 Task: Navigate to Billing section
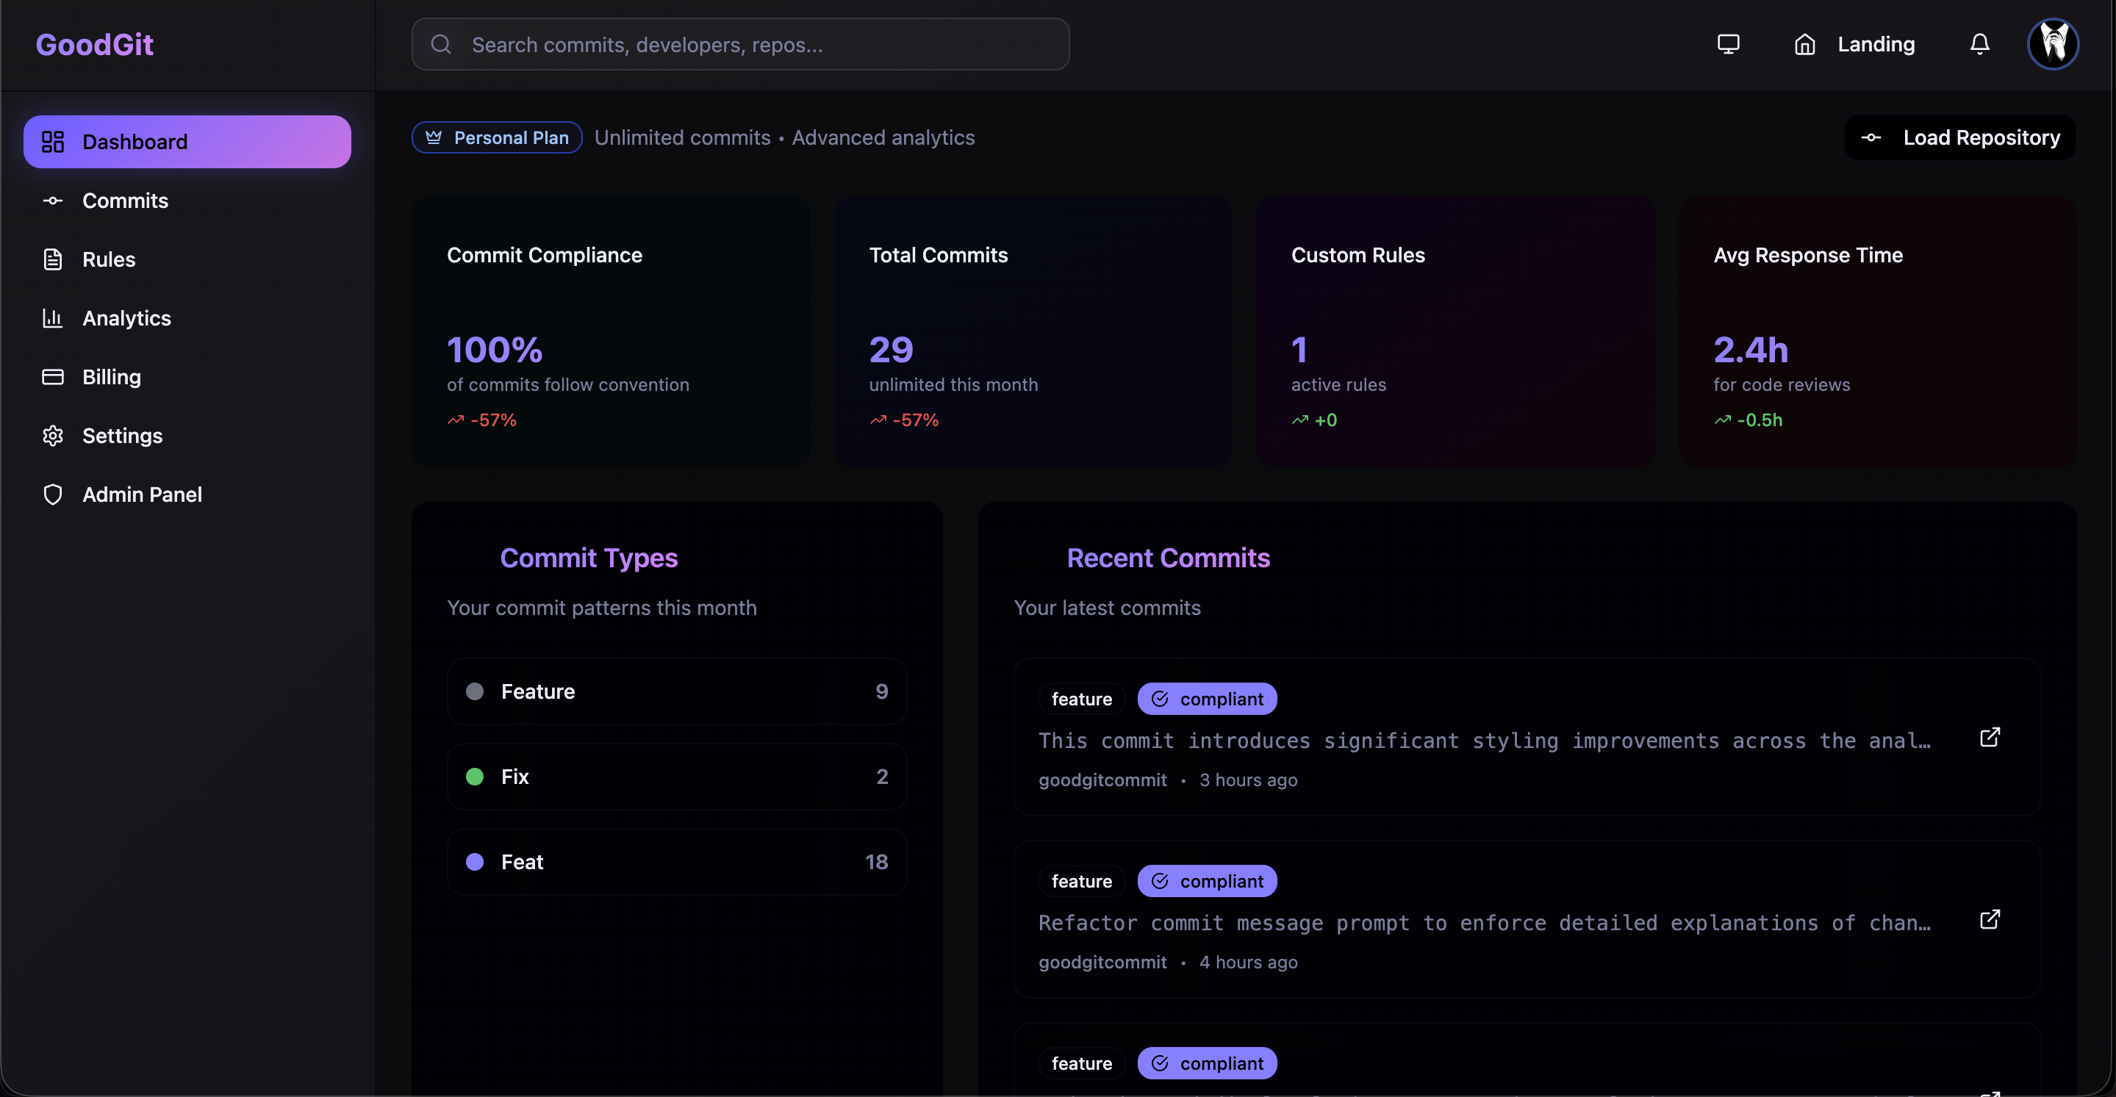(x=112, y=377)
